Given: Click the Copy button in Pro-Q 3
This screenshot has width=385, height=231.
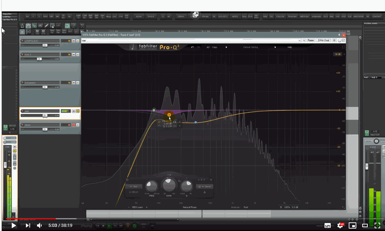Looking at the screenshot, I should [x=215, y=47].
